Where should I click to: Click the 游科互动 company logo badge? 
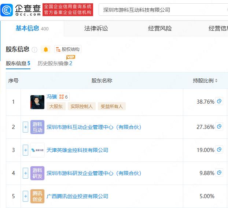point(37,127)
